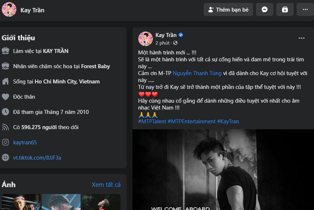
Task: Click the header Kay Trần profile picture
Action: pyautogui.click(x=9, y=10)
